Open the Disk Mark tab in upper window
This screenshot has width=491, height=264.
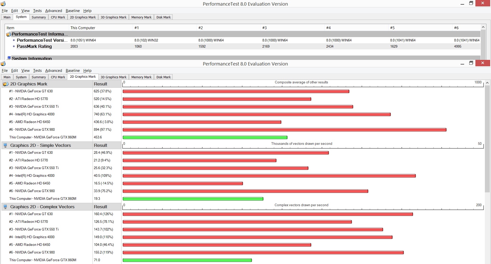coord(163,17)
